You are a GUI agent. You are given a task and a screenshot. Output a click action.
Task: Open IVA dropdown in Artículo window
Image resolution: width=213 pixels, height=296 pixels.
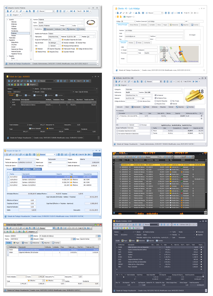tap(138, 125)
